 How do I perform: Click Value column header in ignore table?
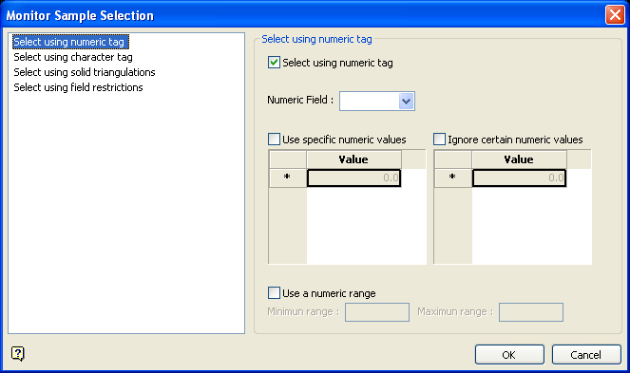pos(519,159)
